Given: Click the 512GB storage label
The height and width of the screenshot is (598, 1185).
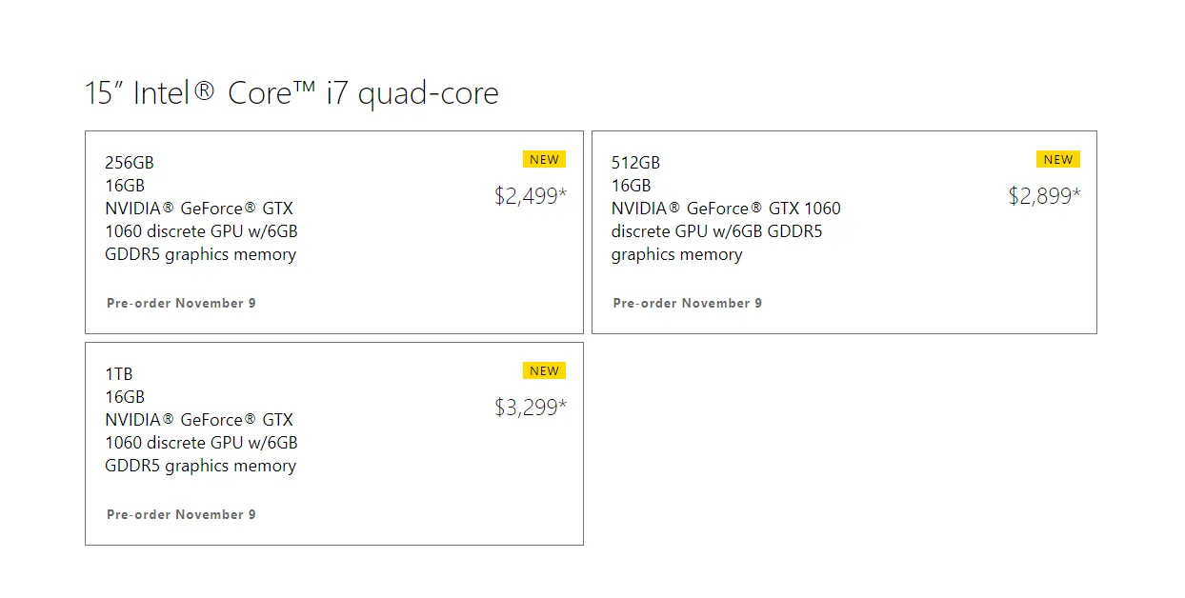Looking at the screenshot, I should (x=635, y=163).
